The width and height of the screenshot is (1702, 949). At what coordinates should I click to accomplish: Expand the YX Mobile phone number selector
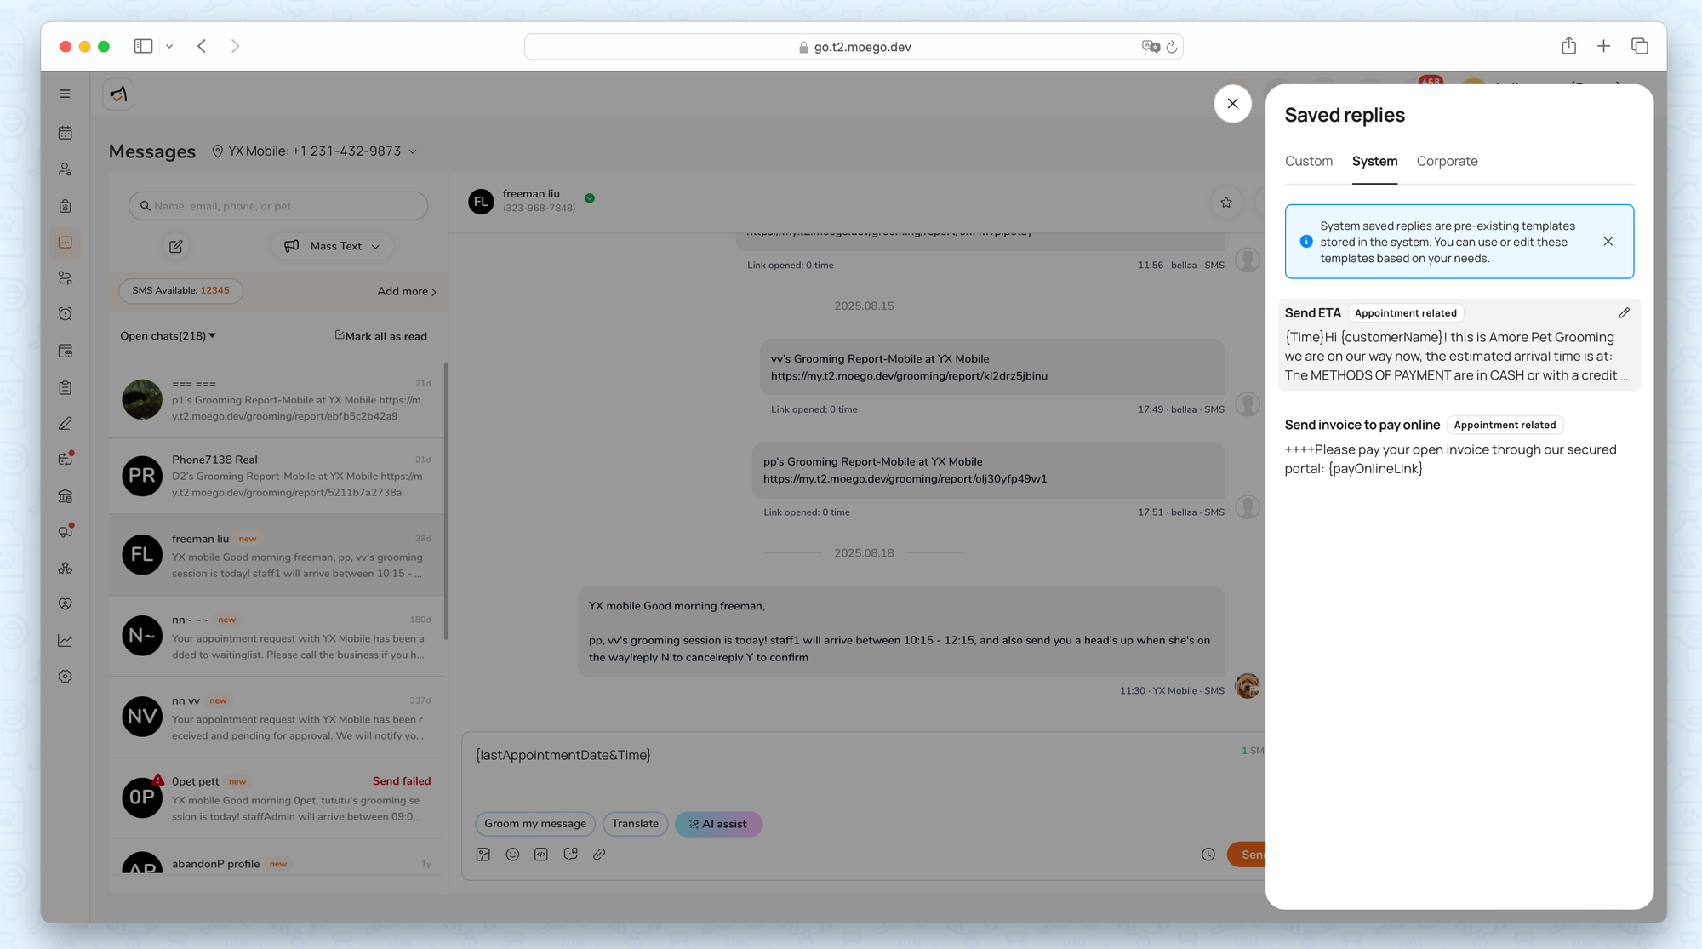[315, 151]
